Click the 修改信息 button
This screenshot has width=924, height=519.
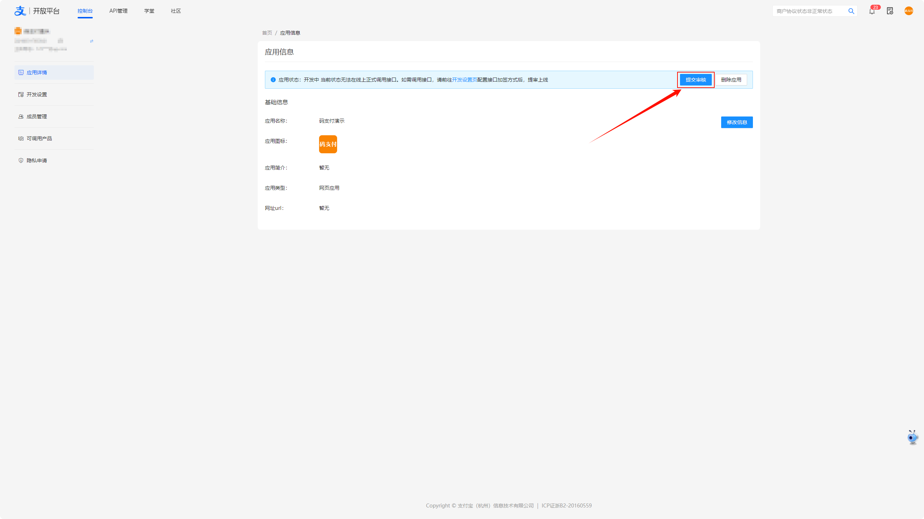click(x=737, y=122)
